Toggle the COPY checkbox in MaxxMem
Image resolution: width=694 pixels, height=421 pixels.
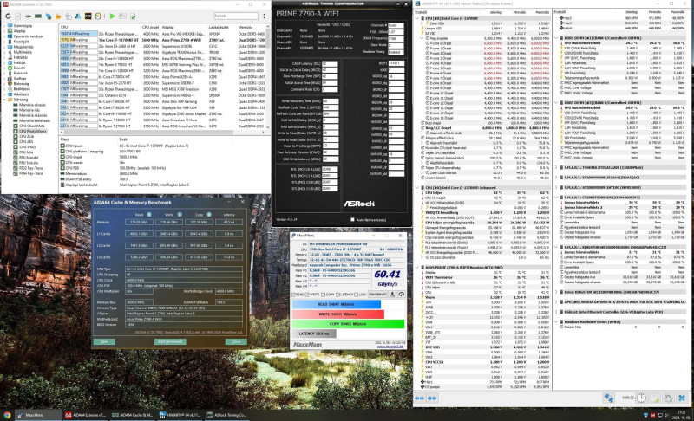pyautogui.click(x=323, y=295)
